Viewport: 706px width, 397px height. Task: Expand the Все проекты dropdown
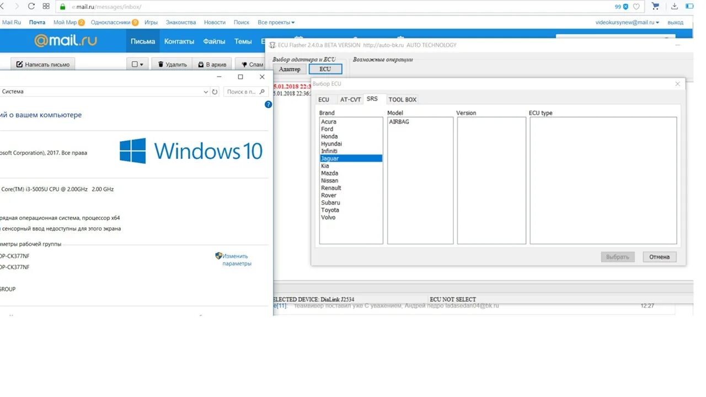pos(276,23)
